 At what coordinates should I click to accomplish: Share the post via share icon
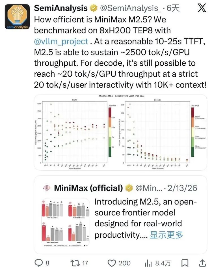pyautogui.click(x=202, y=263)
